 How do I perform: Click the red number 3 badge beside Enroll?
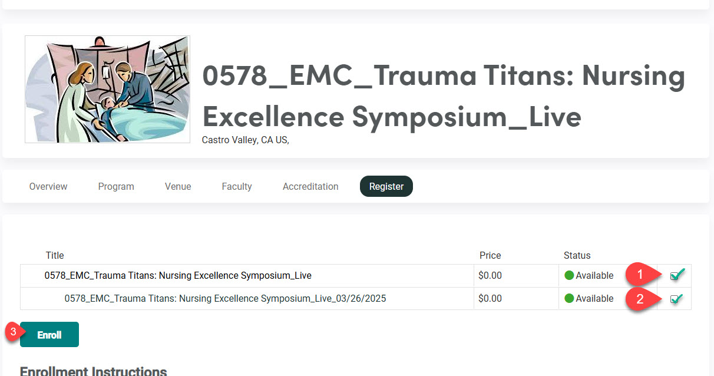13,332
